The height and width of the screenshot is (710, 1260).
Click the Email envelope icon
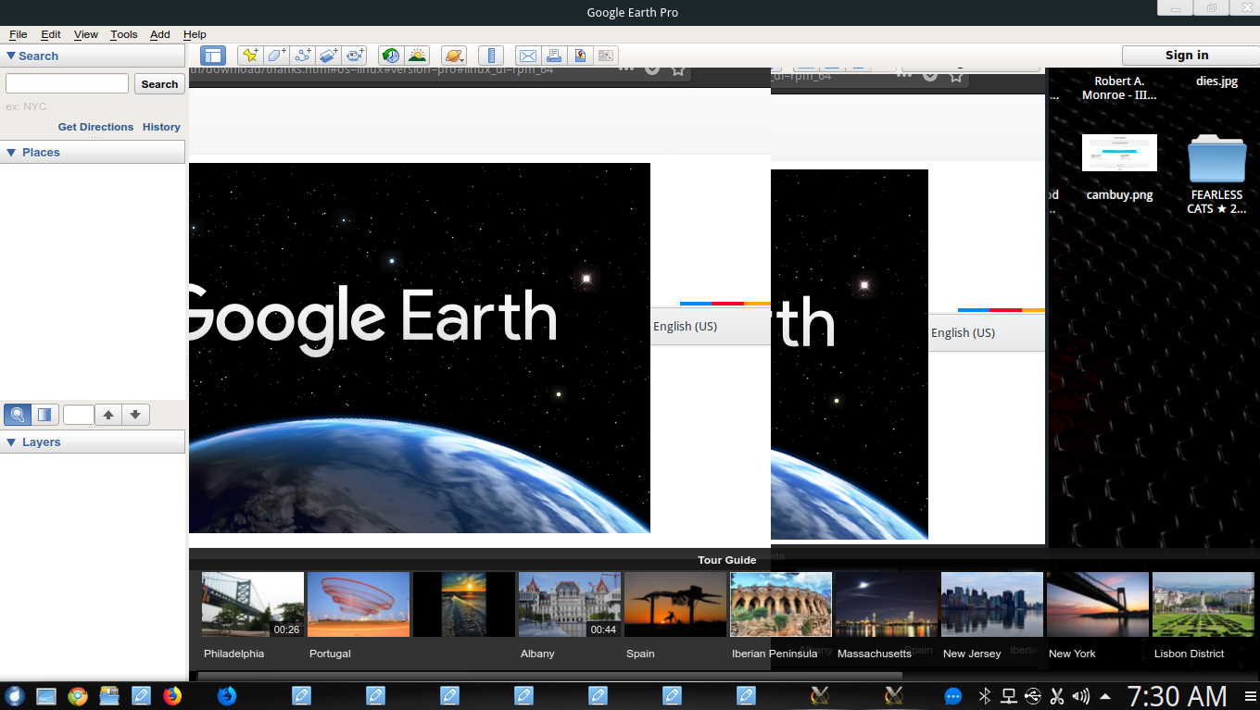[x=527, y=56]
